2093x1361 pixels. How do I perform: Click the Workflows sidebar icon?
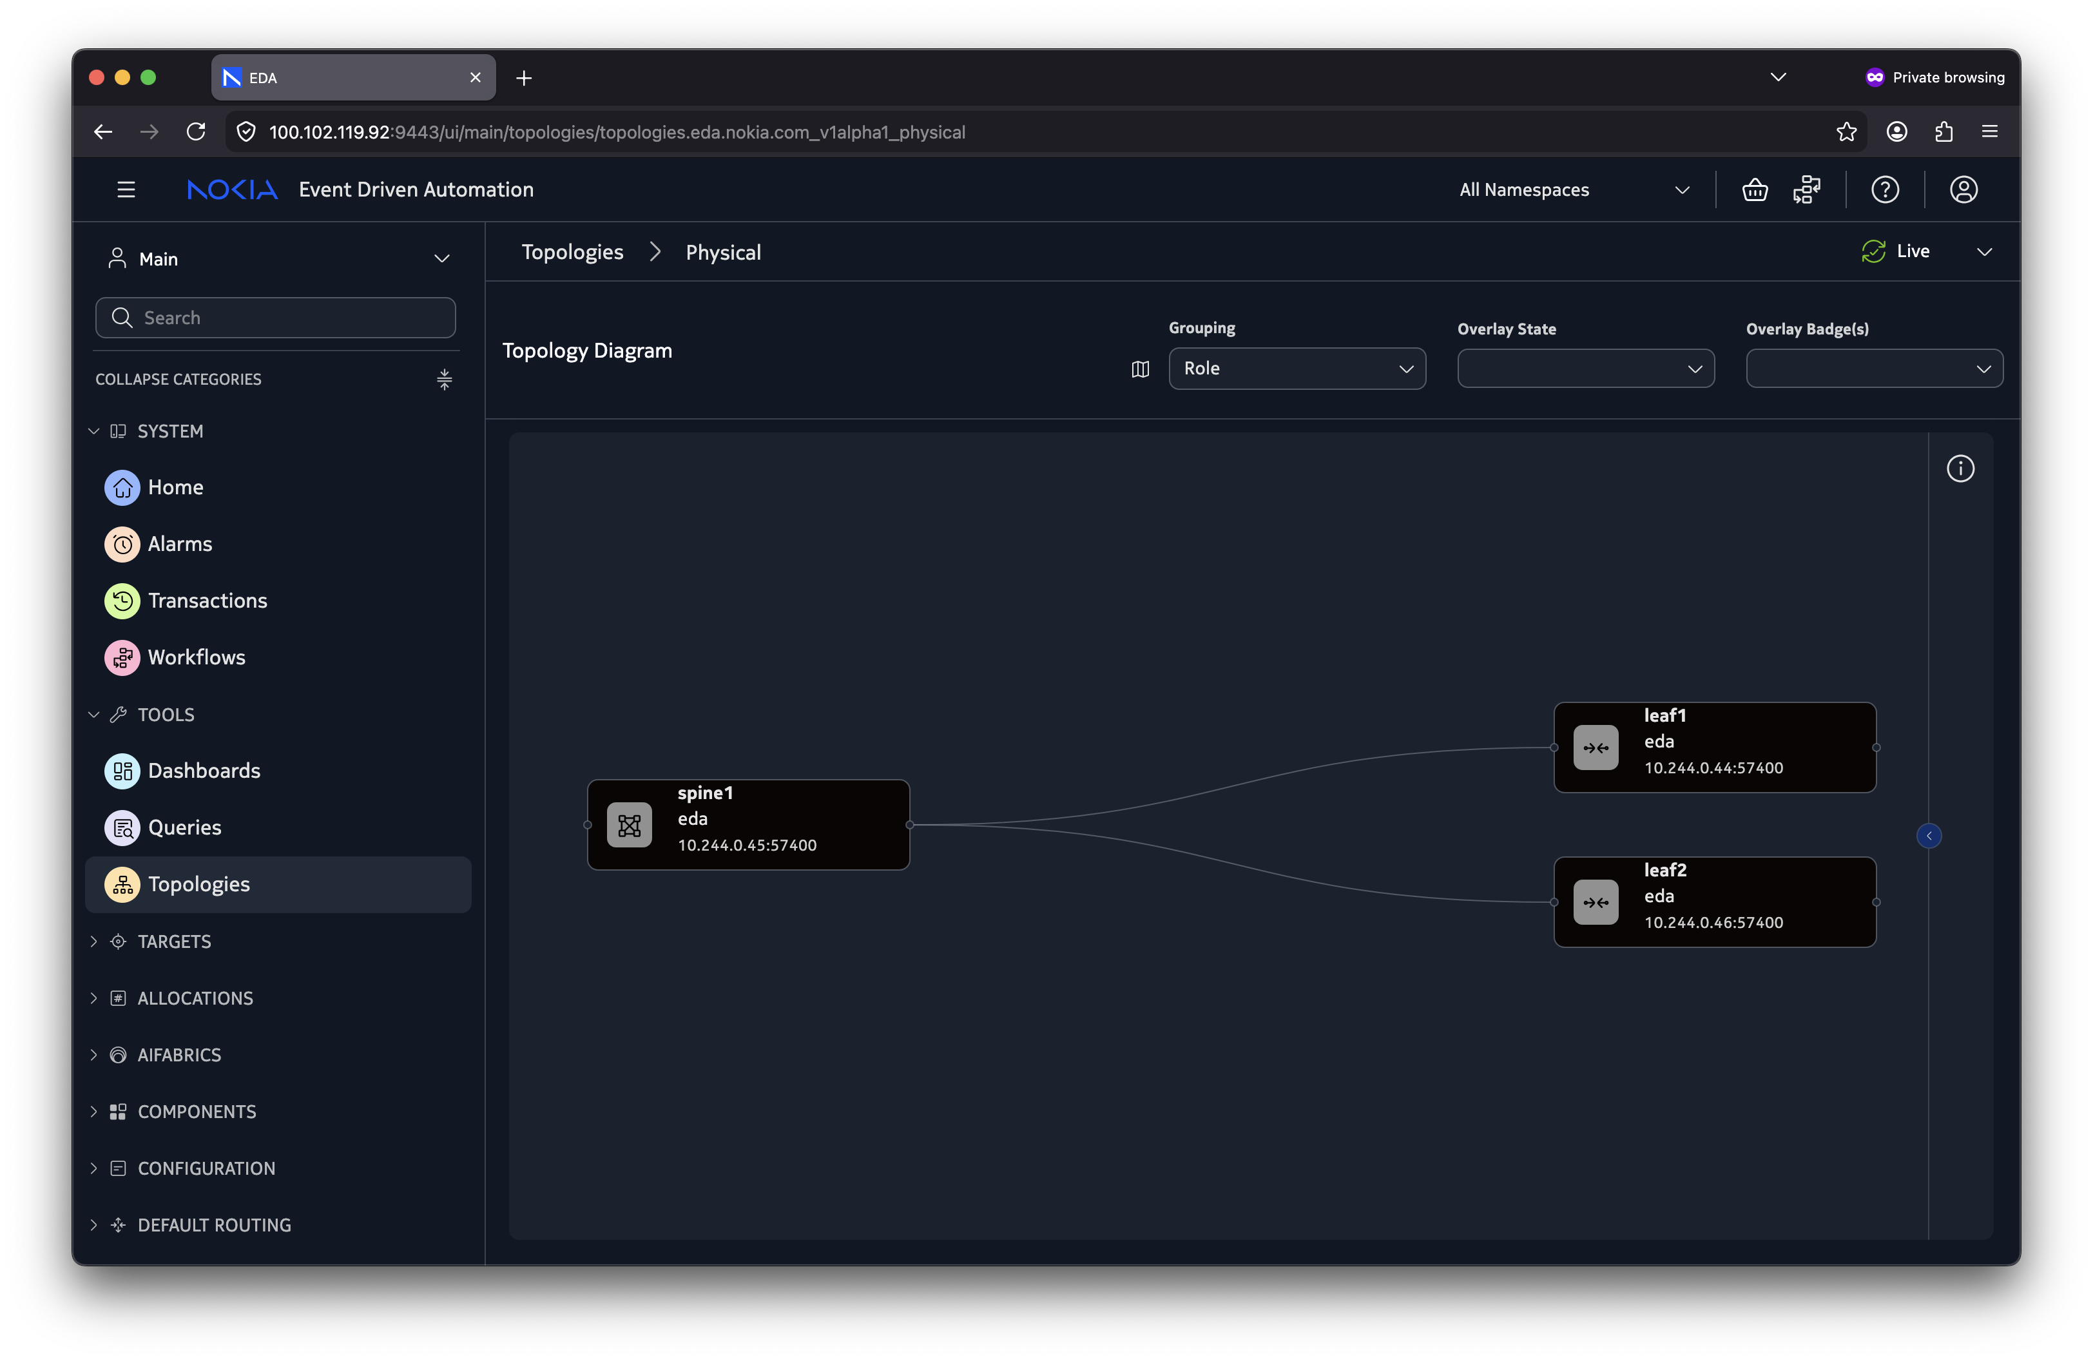[x=122, y=658]
